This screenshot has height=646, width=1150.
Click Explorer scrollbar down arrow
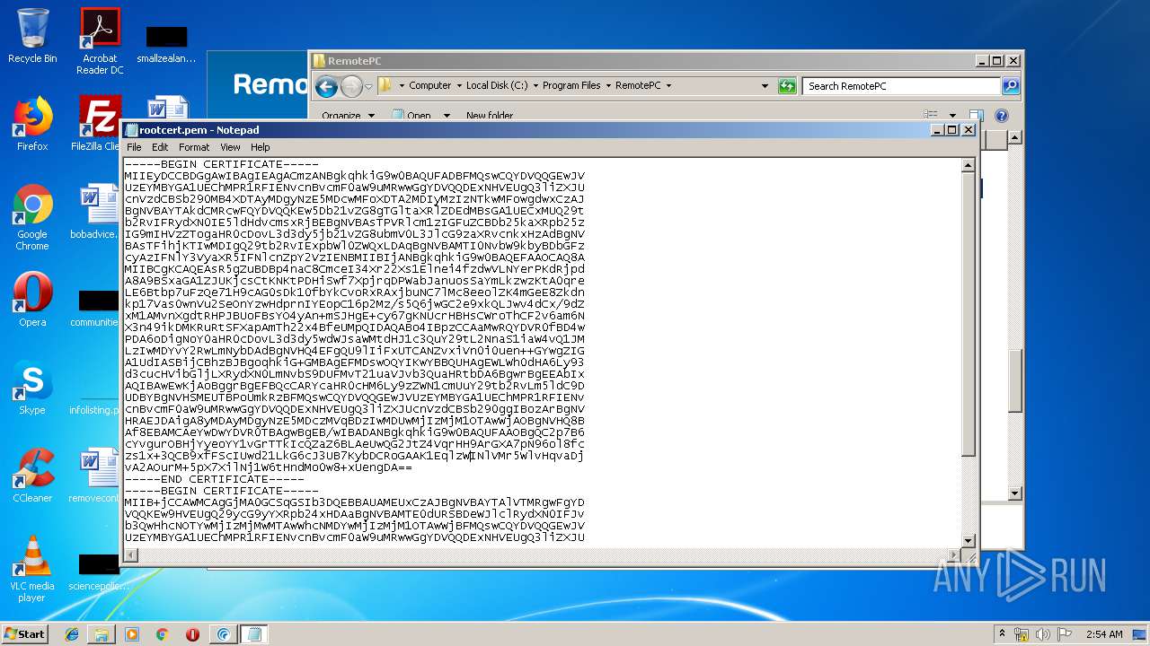(x=1014, y=493)
